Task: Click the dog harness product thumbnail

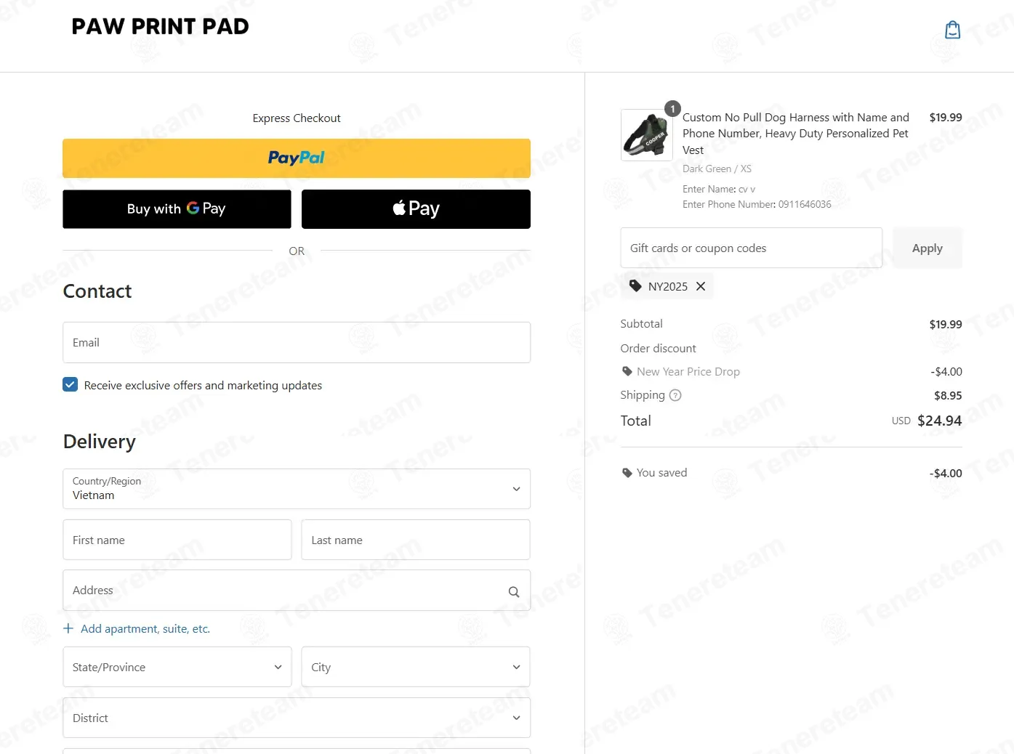Action: [x=647, y=135]
